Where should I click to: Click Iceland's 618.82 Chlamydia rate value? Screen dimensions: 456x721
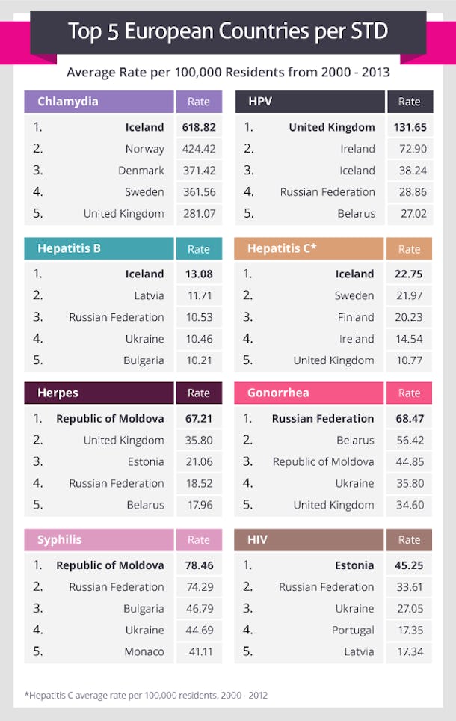[199, 127]
